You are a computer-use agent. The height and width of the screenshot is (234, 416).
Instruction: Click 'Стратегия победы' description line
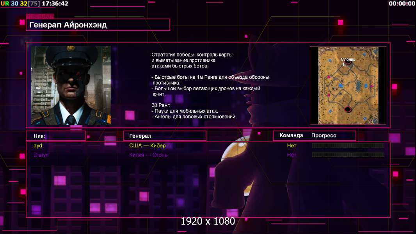pos(192,55)
